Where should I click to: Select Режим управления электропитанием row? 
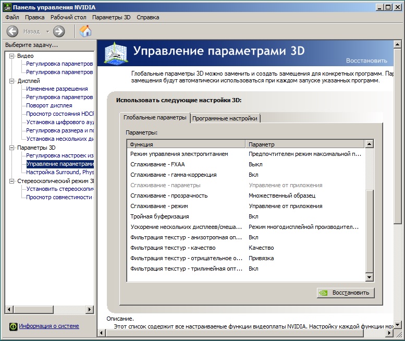coord(247,154)
